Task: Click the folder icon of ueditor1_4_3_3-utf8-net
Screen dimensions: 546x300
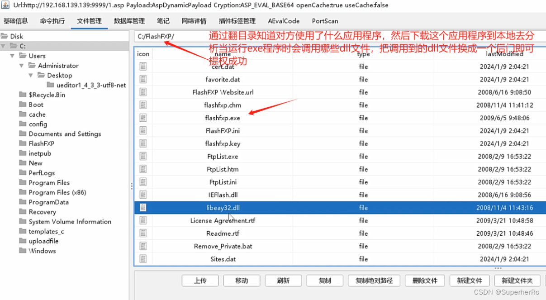Action: pos(51,85)
